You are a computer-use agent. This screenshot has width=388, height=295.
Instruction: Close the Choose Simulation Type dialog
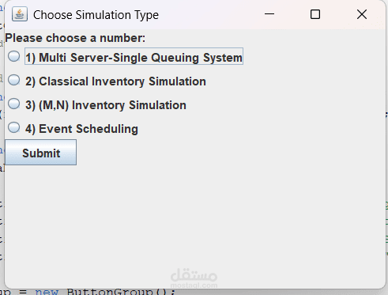pyautogui.click(x=362, y=14)
